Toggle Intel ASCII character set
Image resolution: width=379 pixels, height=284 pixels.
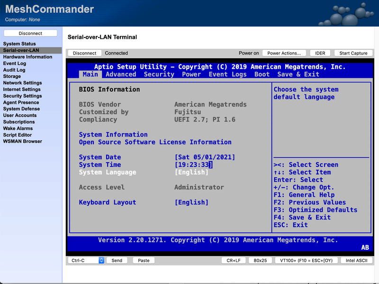point(357,260)
